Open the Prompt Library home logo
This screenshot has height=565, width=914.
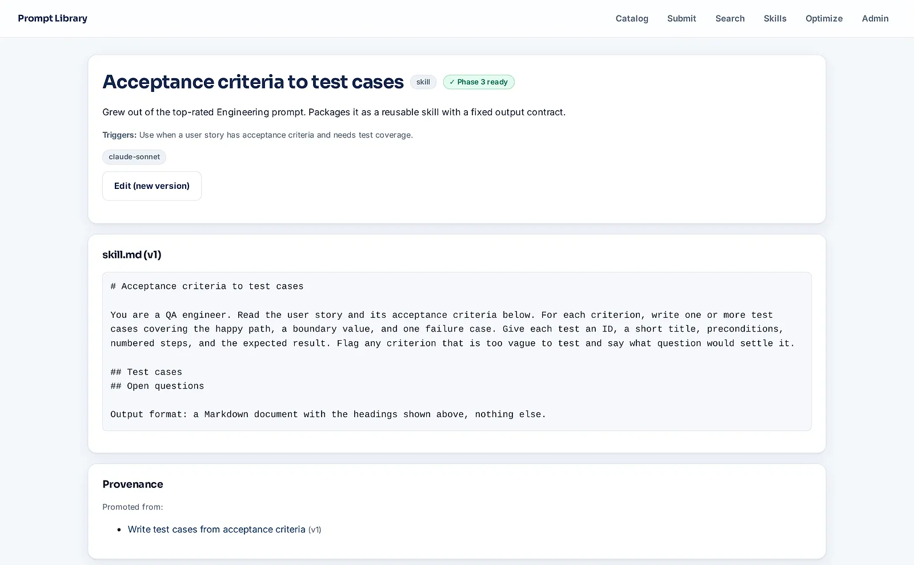click(53, 18)
